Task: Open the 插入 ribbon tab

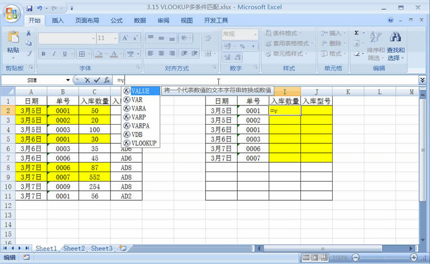Action: (x=58, y=20)
